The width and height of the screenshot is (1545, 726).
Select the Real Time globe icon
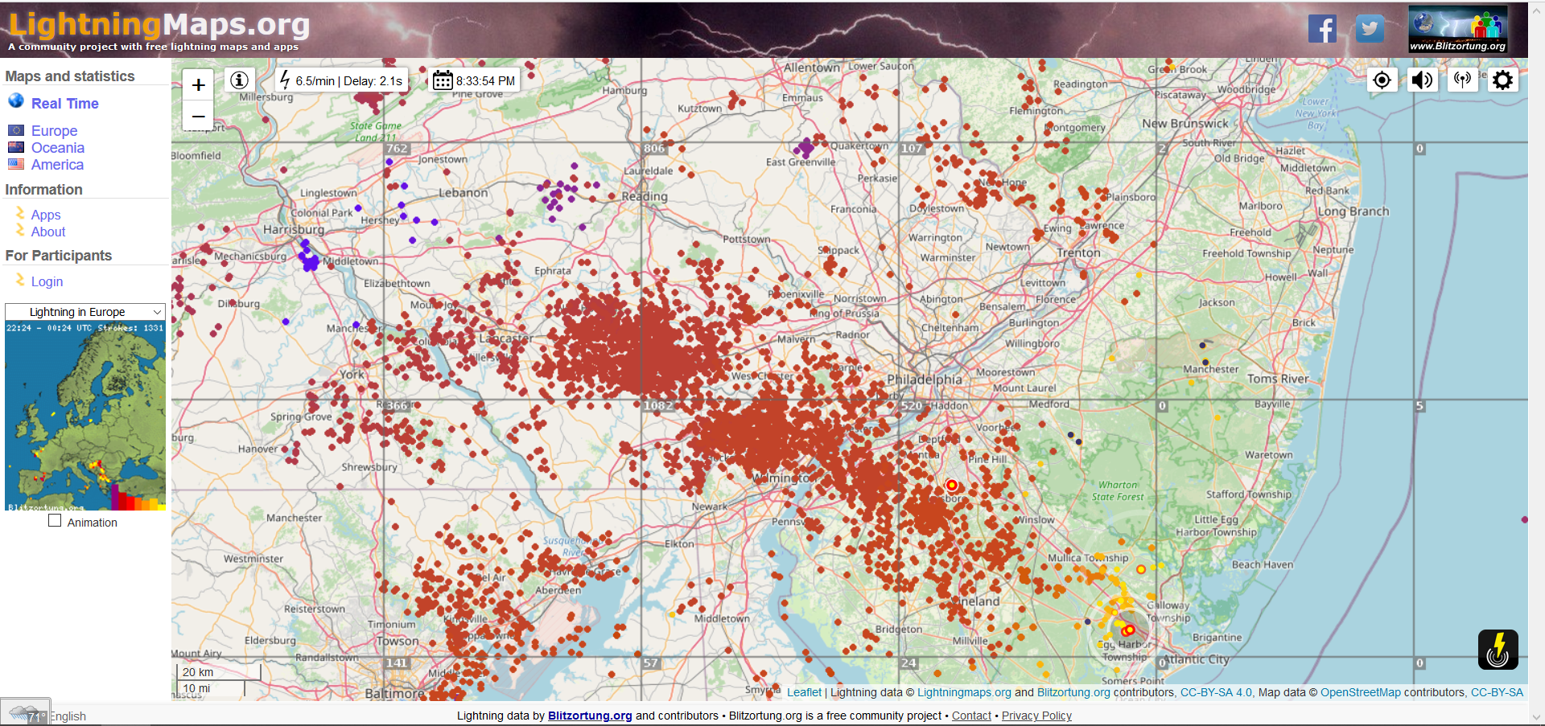pos(16,101)
